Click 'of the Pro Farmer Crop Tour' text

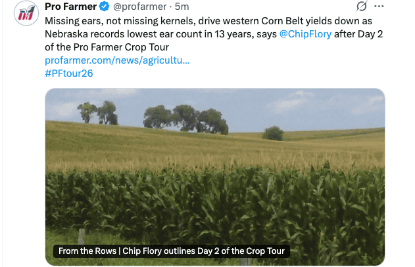[x=107, y=47]
